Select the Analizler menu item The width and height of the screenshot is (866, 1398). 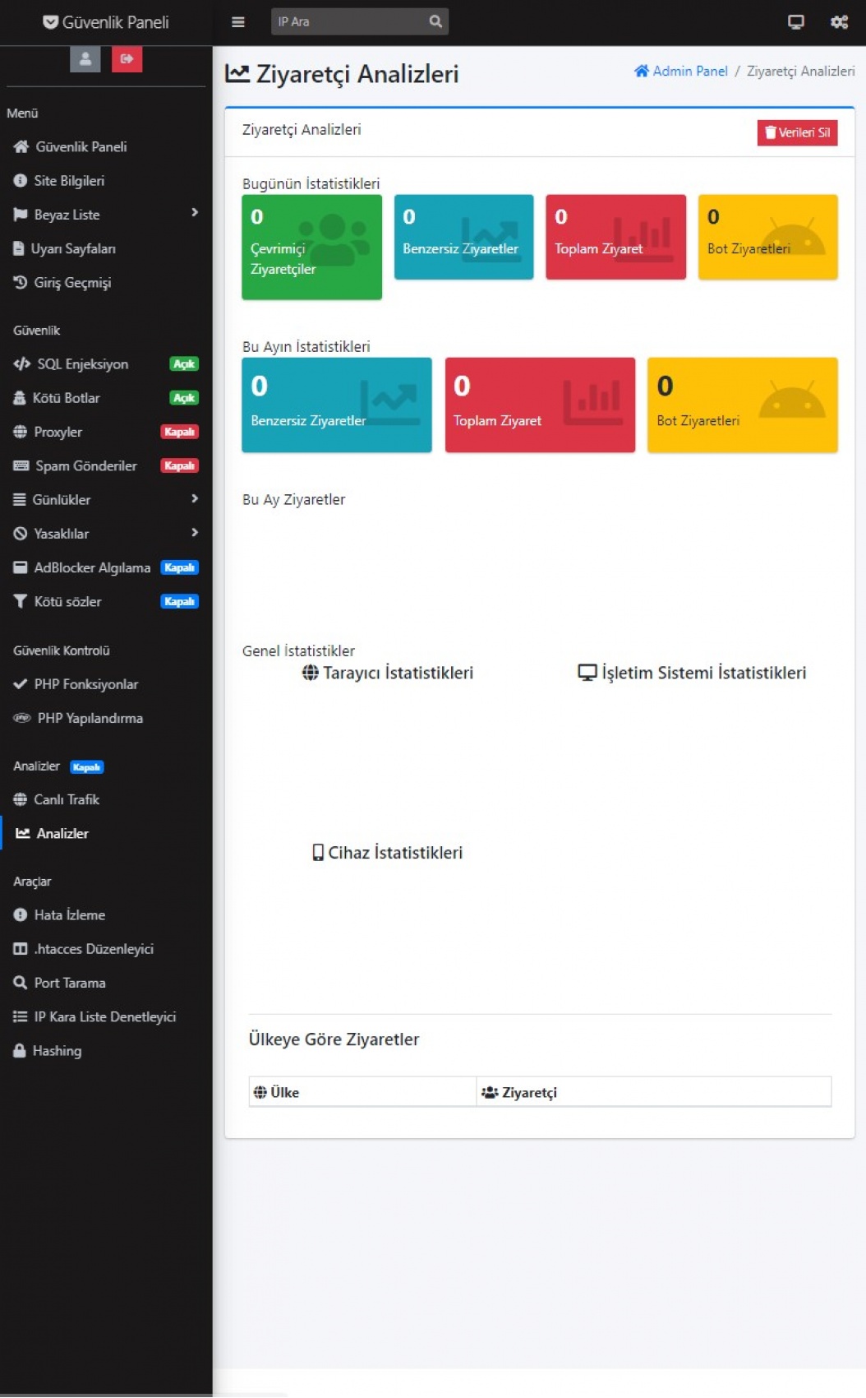pyautogui.click(x=106, y=833)
